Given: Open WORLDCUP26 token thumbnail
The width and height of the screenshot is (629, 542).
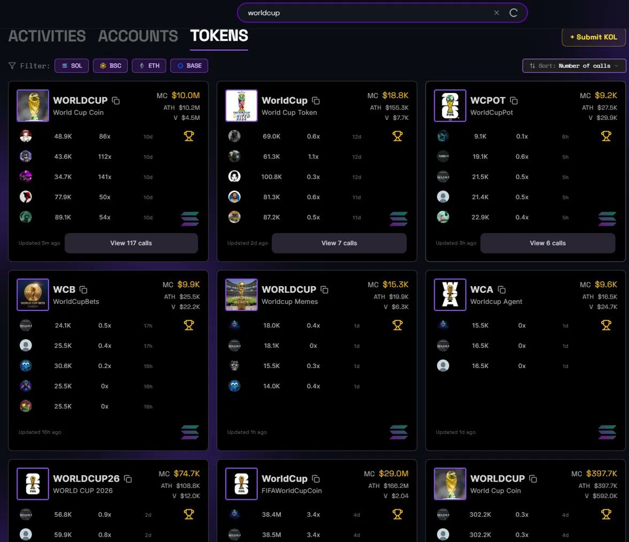Looking at the screenshot, I should coord(33,484).
